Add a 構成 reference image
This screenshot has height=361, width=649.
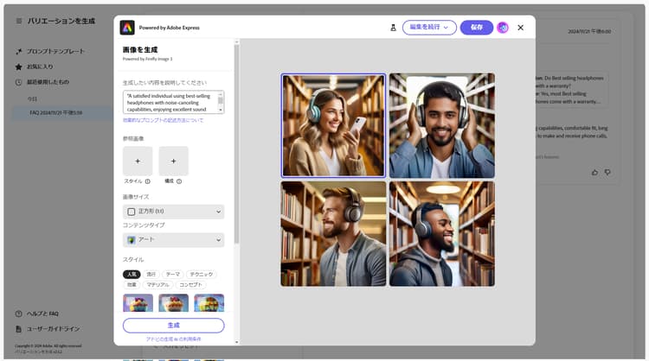(x=173, y=161)
